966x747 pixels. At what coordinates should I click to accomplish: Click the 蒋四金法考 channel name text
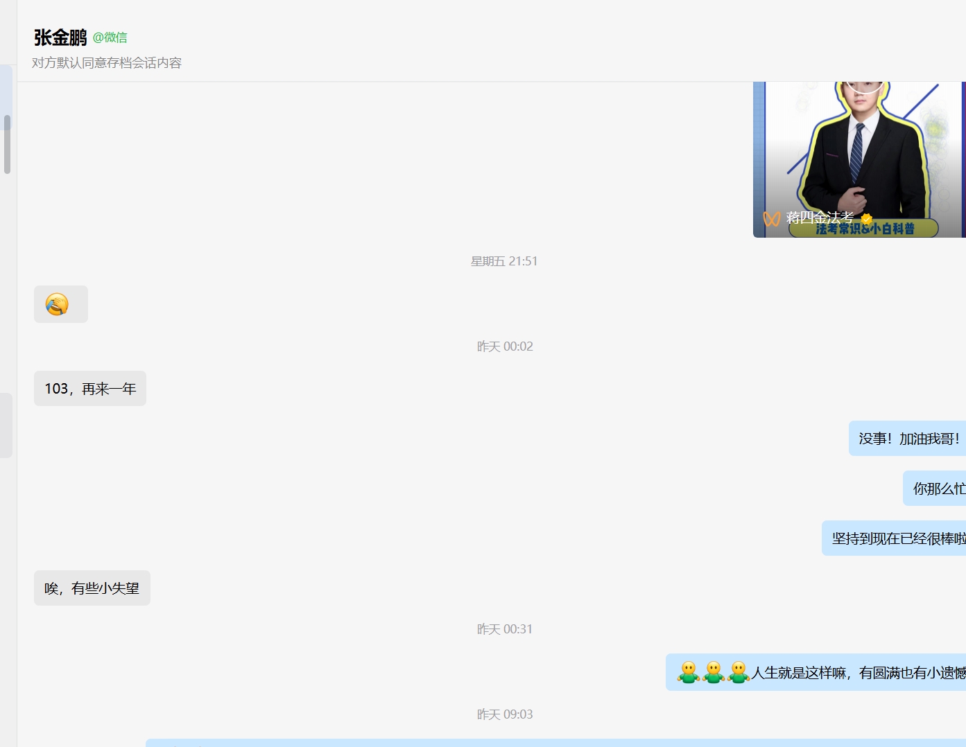click(820, 218)
